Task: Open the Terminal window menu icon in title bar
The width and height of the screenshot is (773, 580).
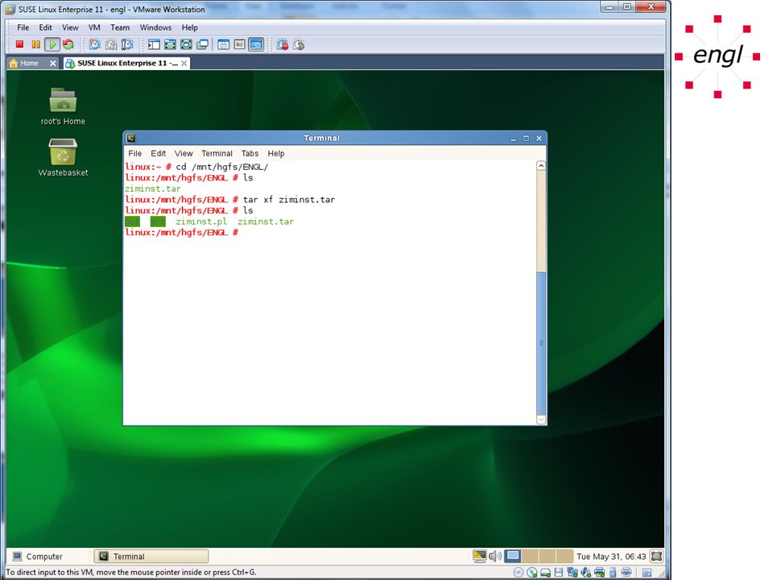Action: pyautogui.click(x=131, y=138)
